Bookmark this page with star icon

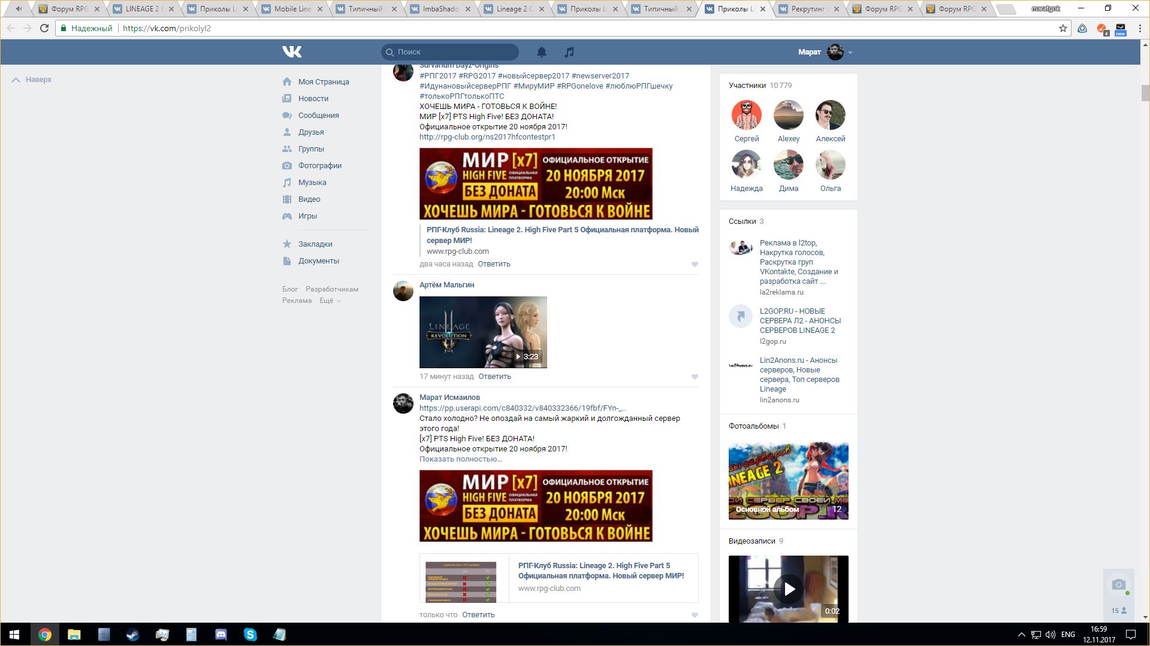click(x=1063, y=28)
